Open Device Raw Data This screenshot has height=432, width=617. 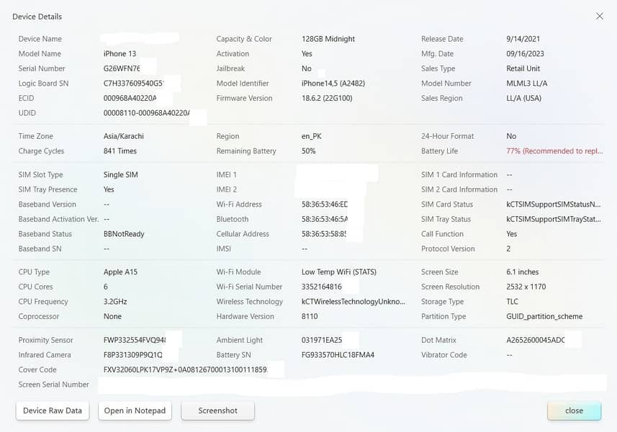(x=53, y=410)
